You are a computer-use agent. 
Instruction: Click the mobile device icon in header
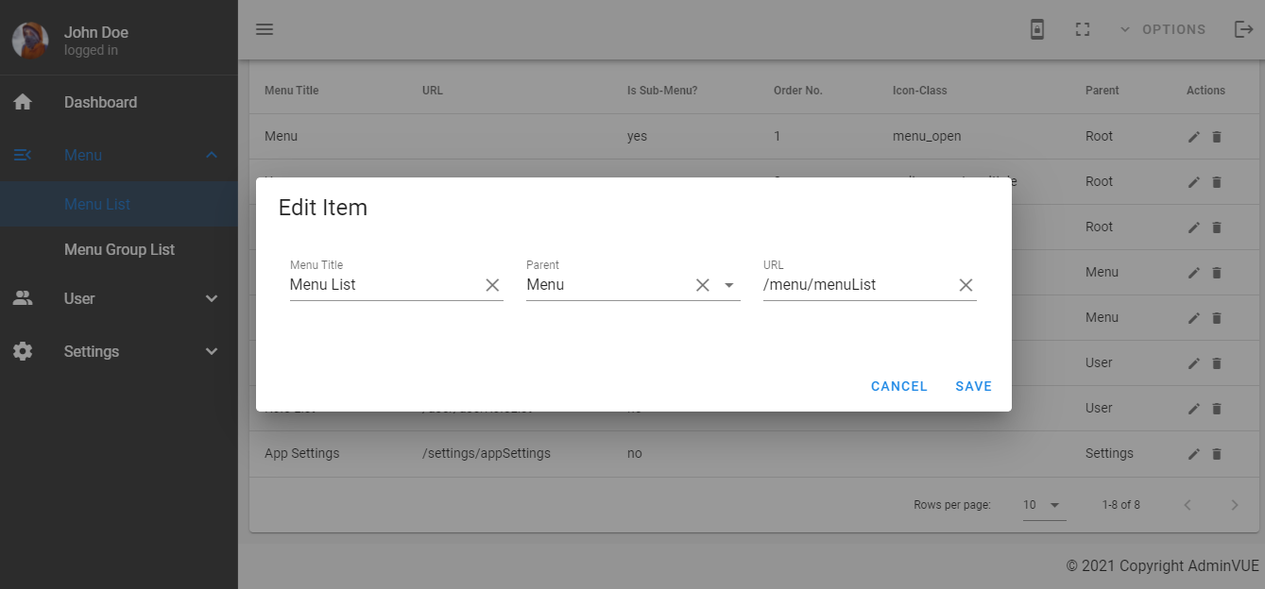click(1037, 29)
